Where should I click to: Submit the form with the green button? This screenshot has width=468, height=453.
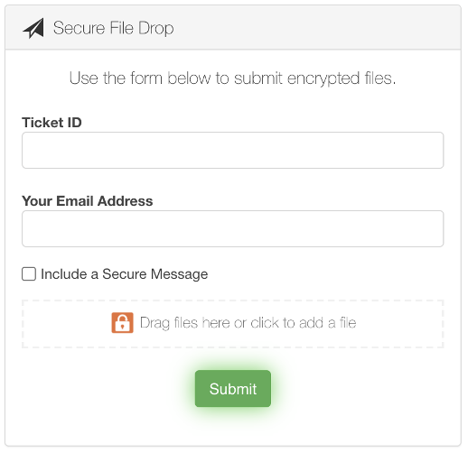pos(233,389)
